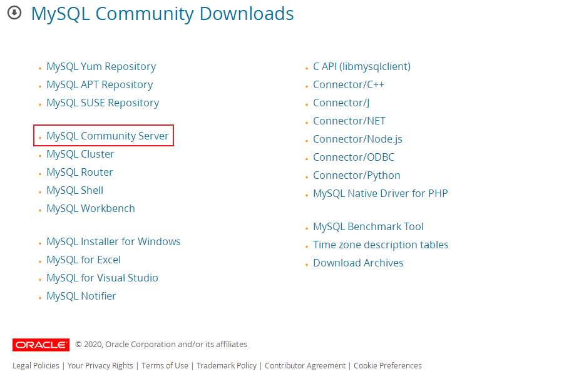Open Your Privacy Rights footer link
This screenshot has width=564, height=379.
[100, 366]
